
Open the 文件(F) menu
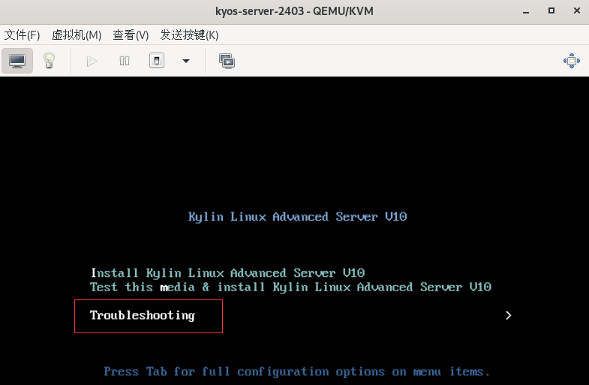pyautogui.click(x=22, y=35)
